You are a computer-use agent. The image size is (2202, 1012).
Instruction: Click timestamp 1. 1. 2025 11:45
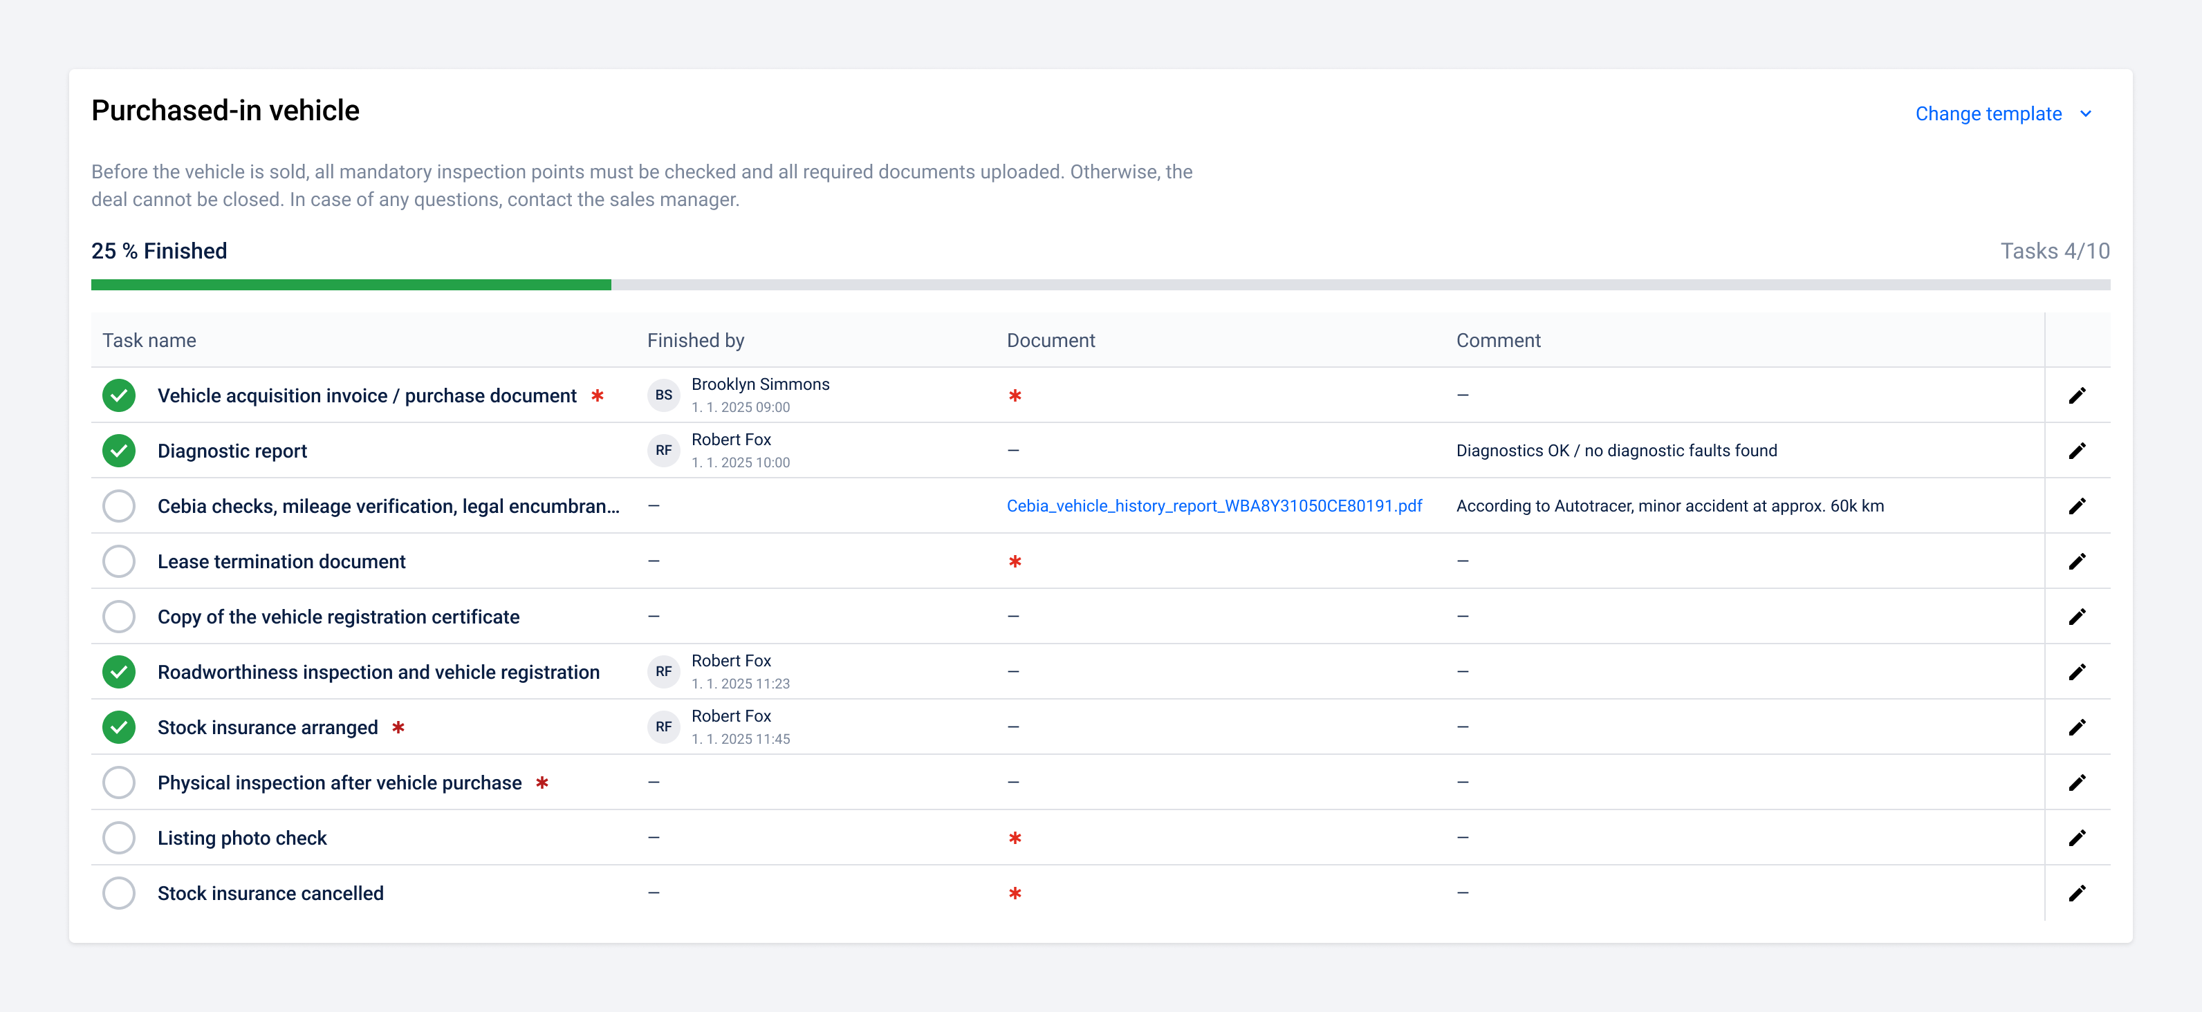(740, 740)
